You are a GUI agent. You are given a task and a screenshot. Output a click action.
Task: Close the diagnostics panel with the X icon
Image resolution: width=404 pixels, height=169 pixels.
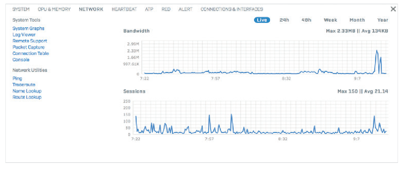tap(393, 9)
